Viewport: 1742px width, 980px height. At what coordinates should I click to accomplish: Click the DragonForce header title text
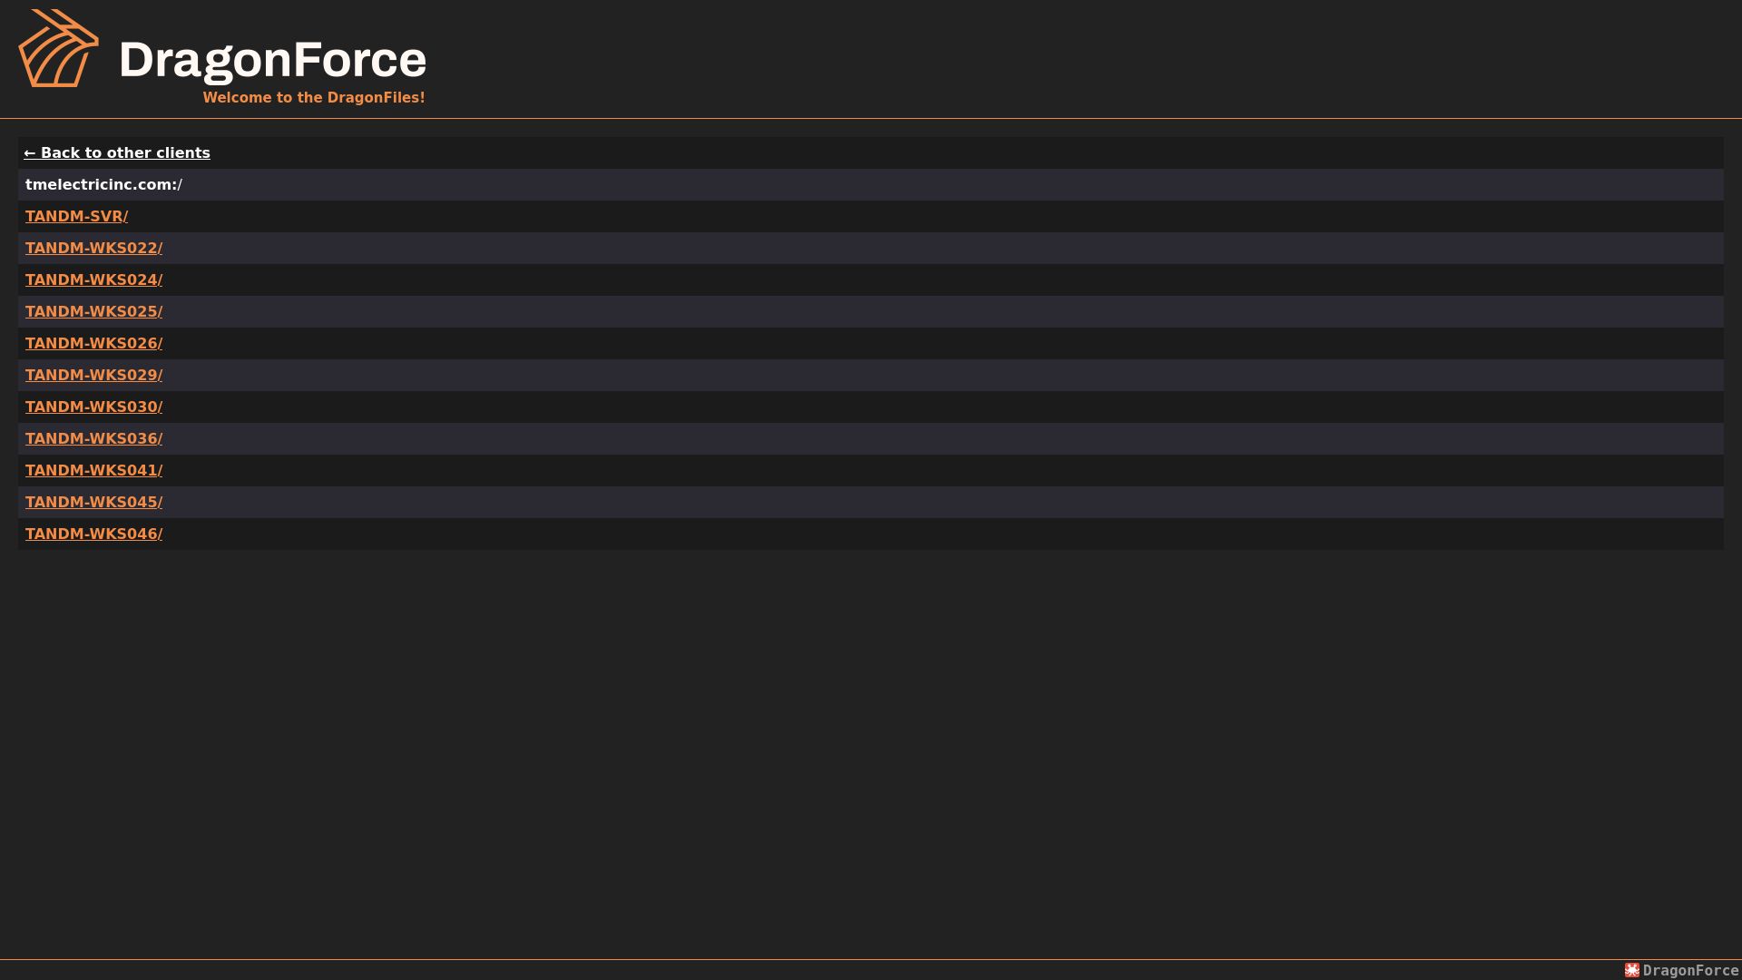pyautogui.click(x=272, y=60)
